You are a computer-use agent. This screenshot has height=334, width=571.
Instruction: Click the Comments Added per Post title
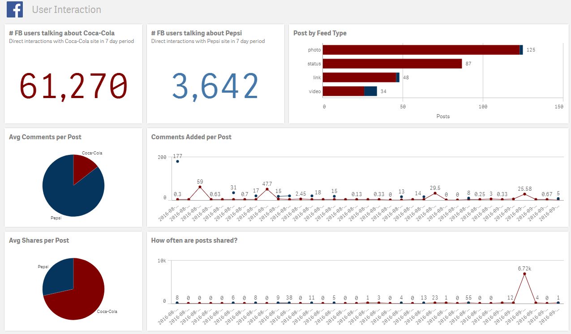191,137
